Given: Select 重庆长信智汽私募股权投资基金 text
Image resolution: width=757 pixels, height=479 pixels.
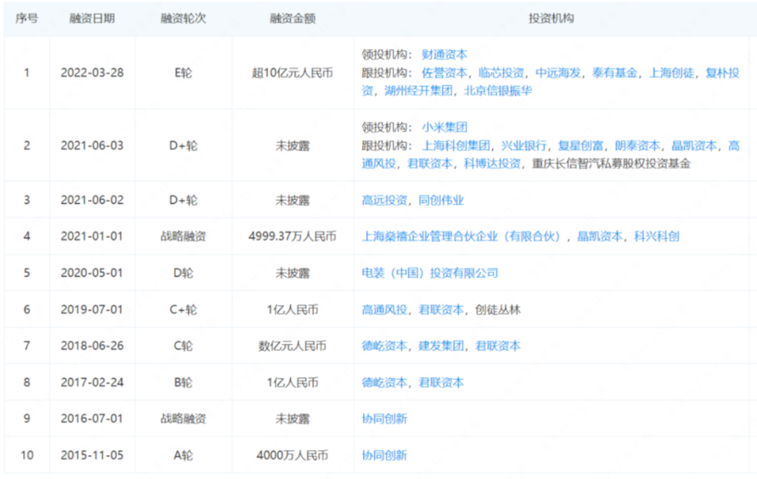Looking at the screenshot, I should tap(611, 163).
